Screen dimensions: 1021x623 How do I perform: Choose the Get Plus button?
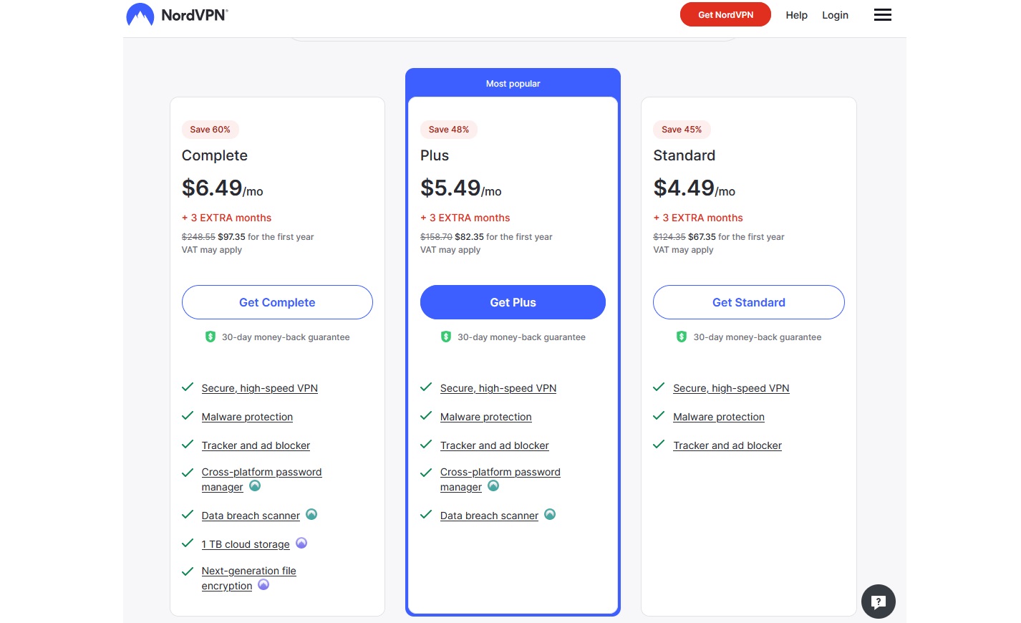pos(513,302)
